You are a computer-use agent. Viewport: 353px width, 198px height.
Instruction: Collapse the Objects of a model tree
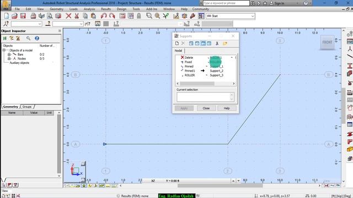click(x=4, y=50)
